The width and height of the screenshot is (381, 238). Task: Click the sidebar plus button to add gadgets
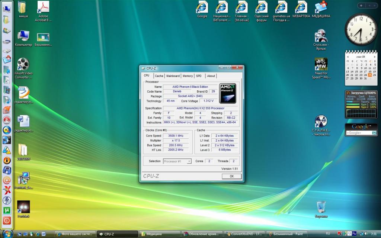[x=361, y=5]
